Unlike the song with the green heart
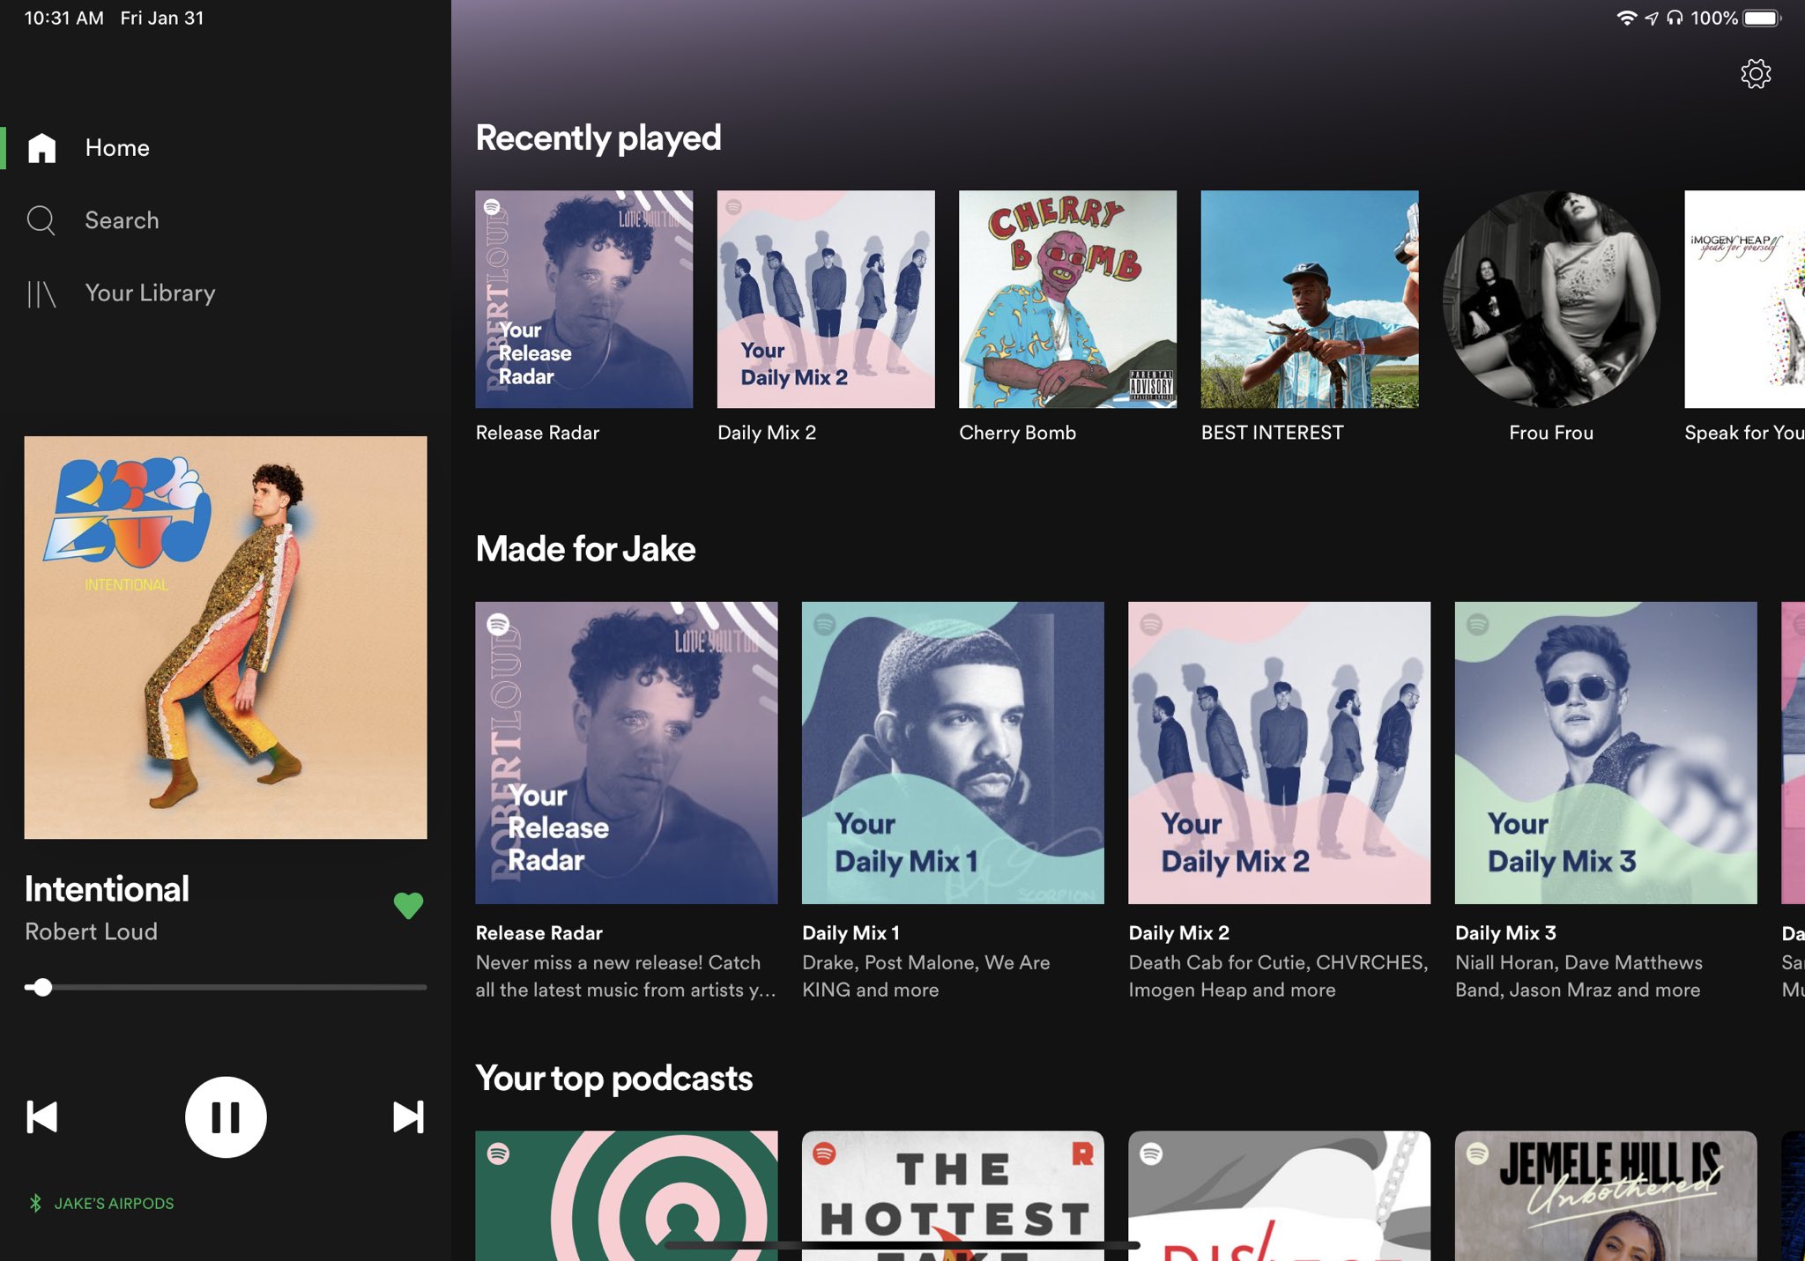The height and width of the screenshot is (1261, 1805). pos(408,906)
